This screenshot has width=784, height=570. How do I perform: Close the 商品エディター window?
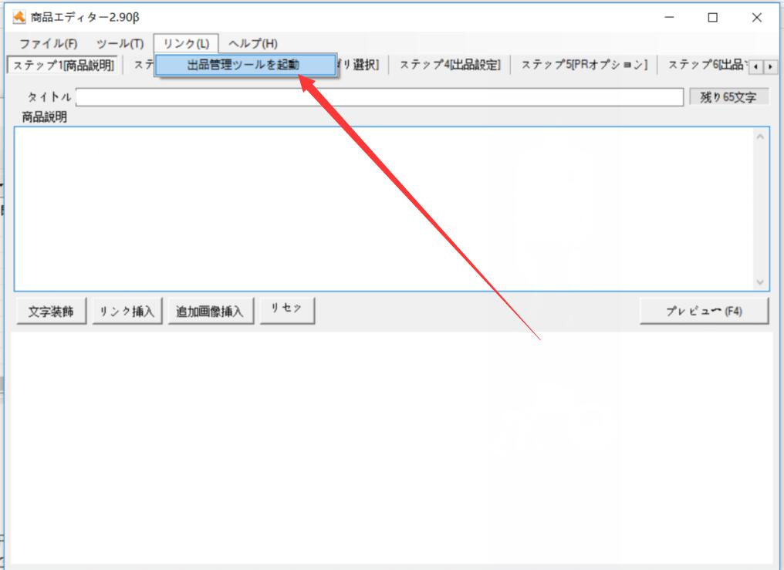[756, 18]
